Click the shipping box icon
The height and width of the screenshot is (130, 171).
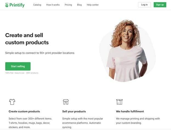119,102
